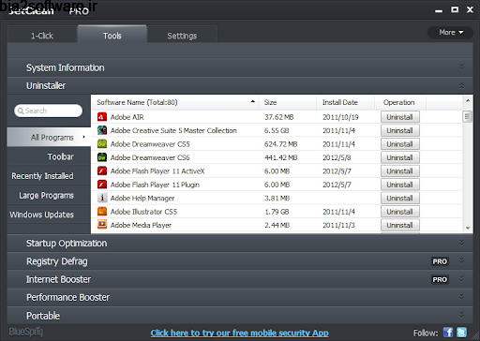Collapse the Uninstaller section
480x341 pixels.
[461, 85]
